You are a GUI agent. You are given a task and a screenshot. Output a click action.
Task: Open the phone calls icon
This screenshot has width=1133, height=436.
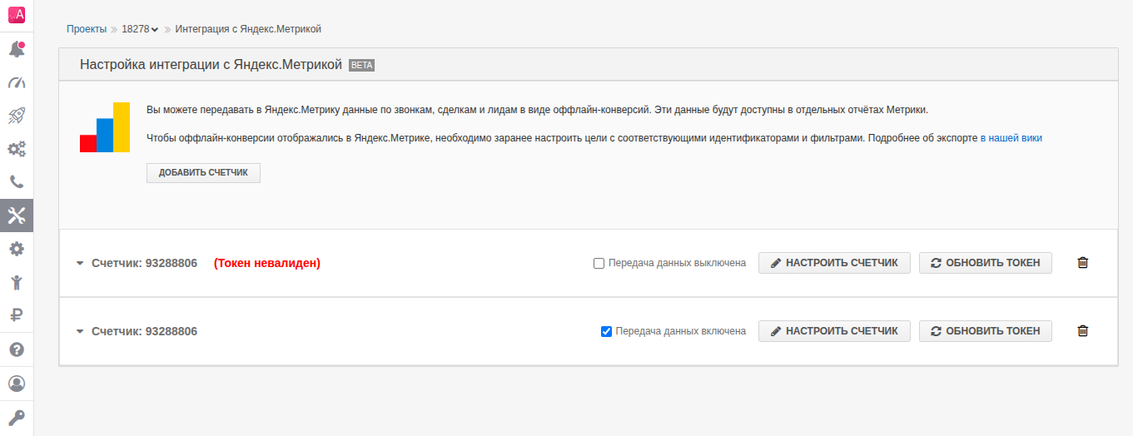pyautogui.click(x=17, y=182)
